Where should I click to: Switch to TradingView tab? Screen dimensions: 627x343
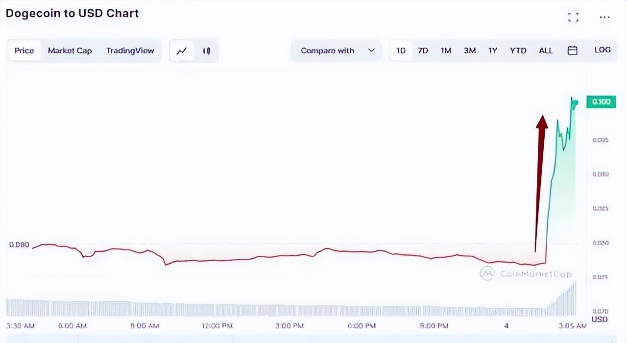pyautogui.click(x=130, y=50)
